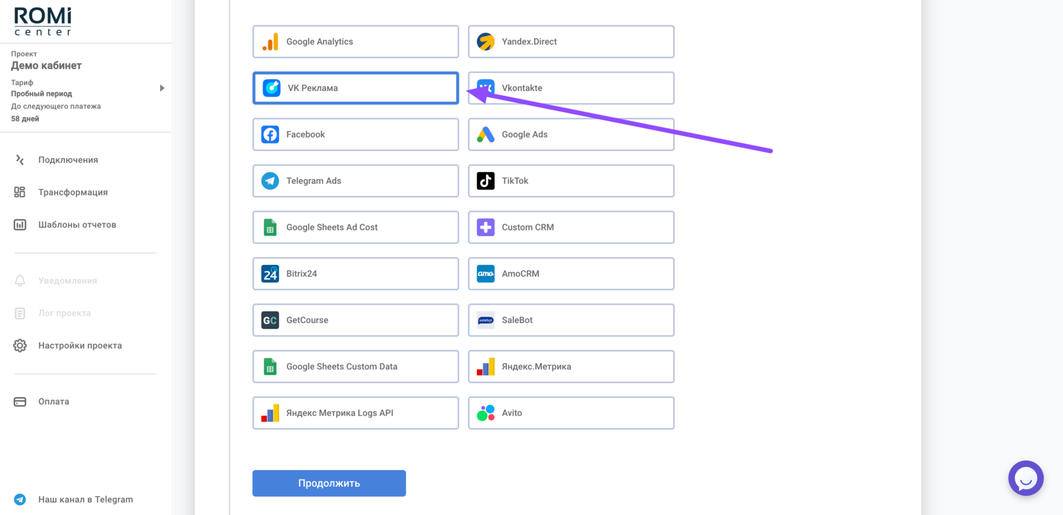The image size is (1063, 515).
Task: Click the Яндекс Метрика Logs API icon
Action: (x=270, y=413)
